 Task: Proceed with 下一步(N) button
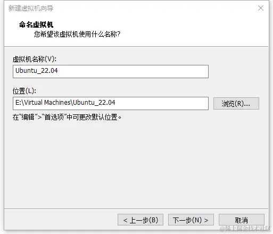click(x=191, y=220)
